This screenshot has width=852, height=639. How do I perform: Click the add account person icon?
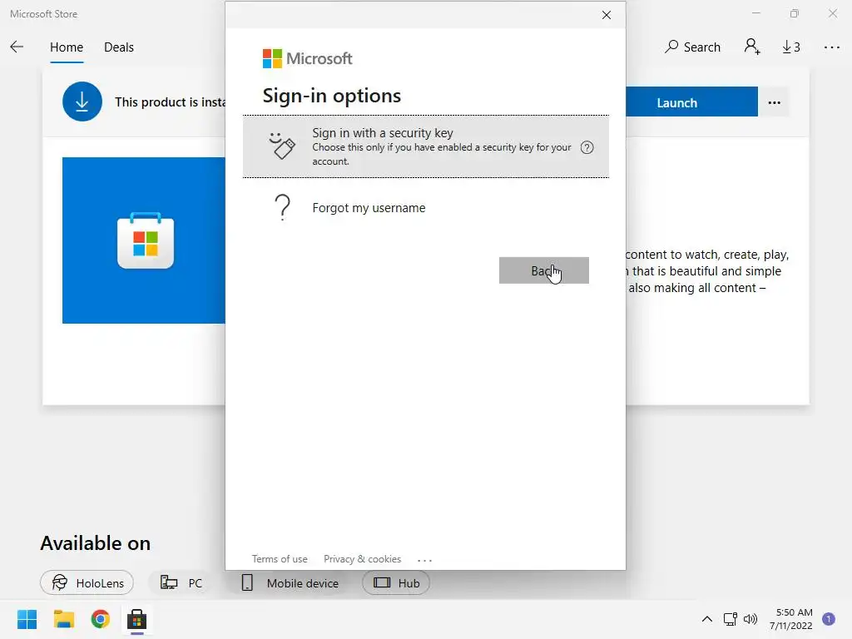pos(752,47)
